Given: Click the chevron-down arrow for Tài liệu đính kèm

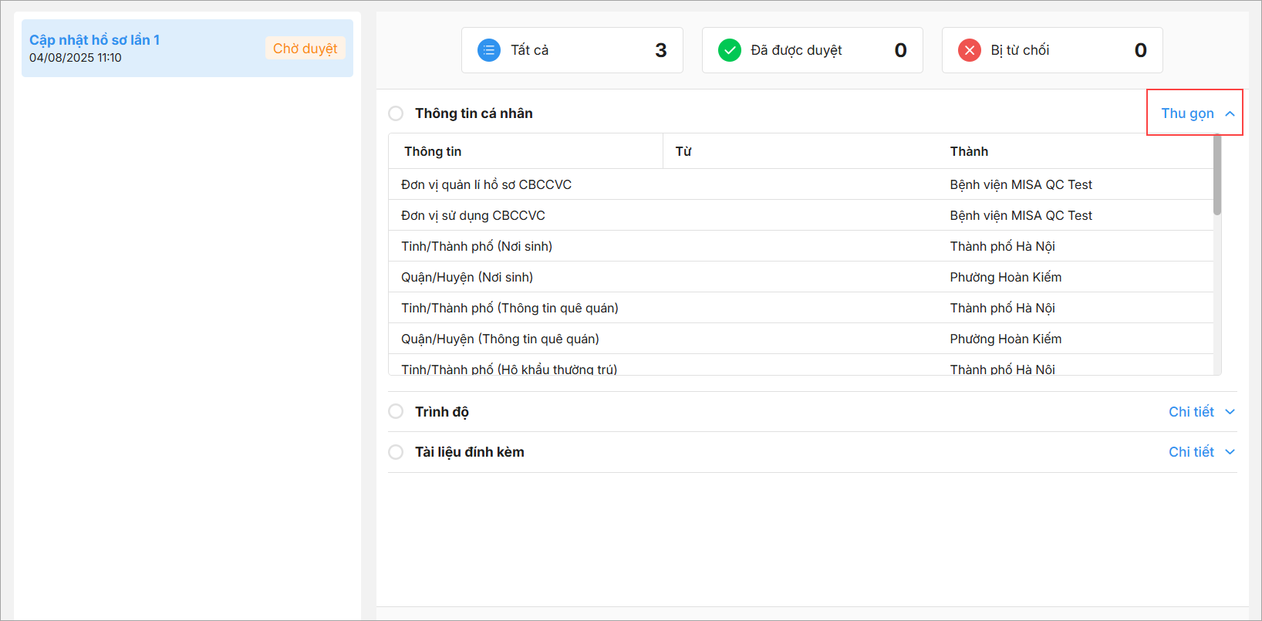Looking at the screenshot, I should coord(1230,452).
